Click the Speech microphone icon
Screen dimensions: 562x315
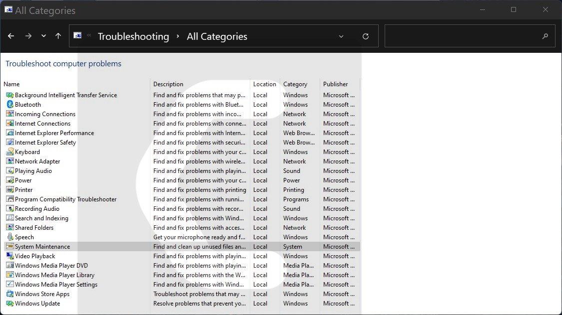[10, 237]
